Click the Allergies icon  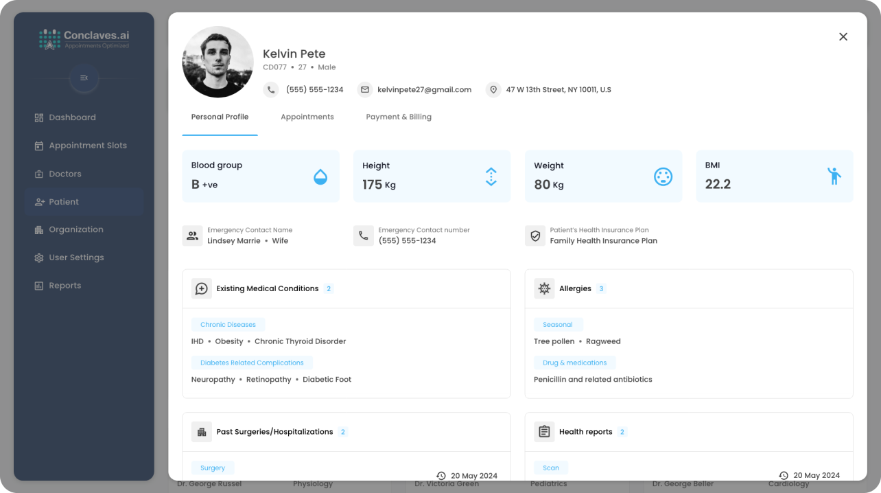[544, 288]
